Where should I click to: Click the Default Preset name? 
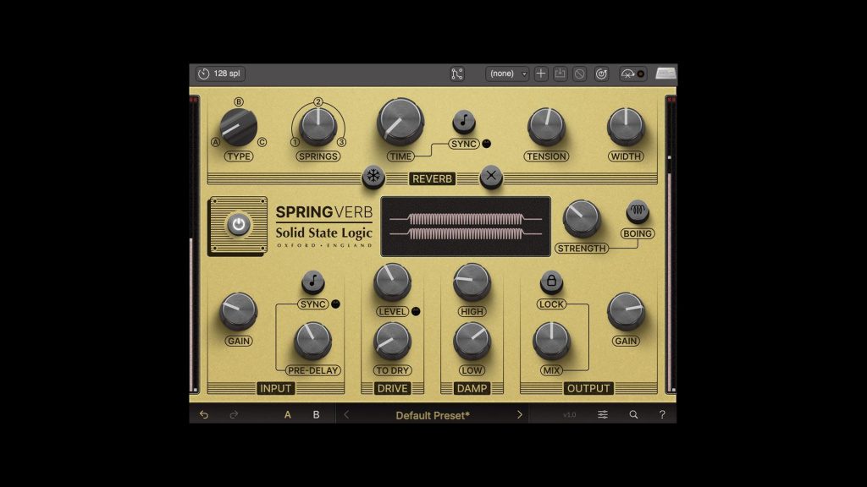(x=432, y=414)
